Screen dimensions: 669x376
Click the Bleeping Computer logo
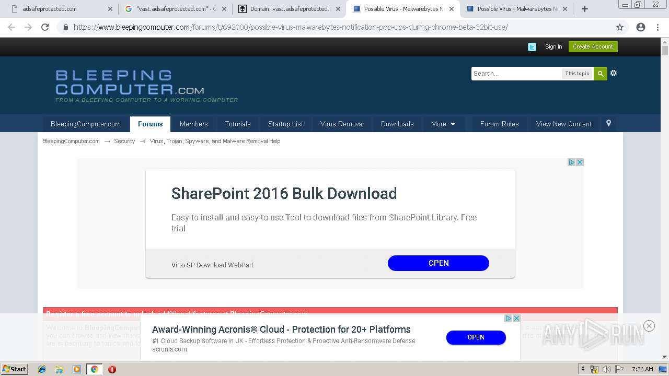tap(146, 86)
